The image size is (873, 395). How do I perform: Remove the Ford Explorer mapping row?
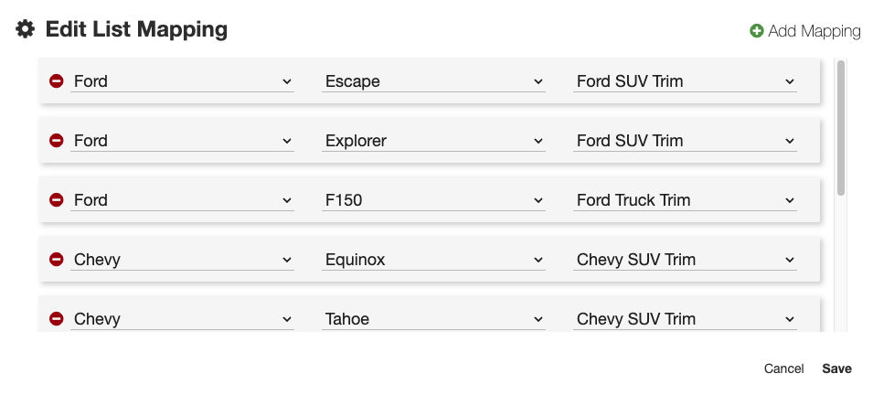[x=56, y=141]
